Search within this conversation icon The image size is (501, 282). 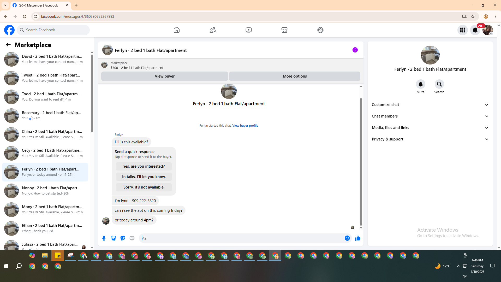439,84
